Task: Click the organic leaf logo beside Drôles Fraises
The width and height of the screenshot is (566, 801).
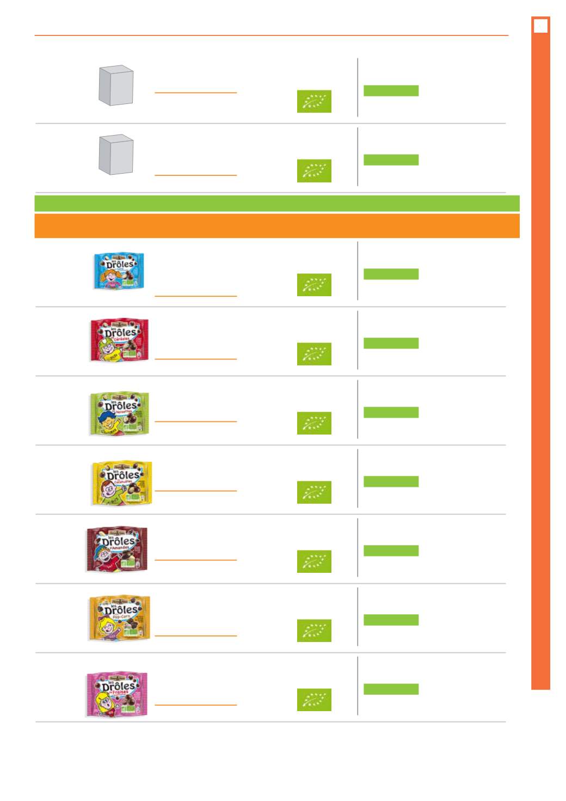Action: coord(314,700)
